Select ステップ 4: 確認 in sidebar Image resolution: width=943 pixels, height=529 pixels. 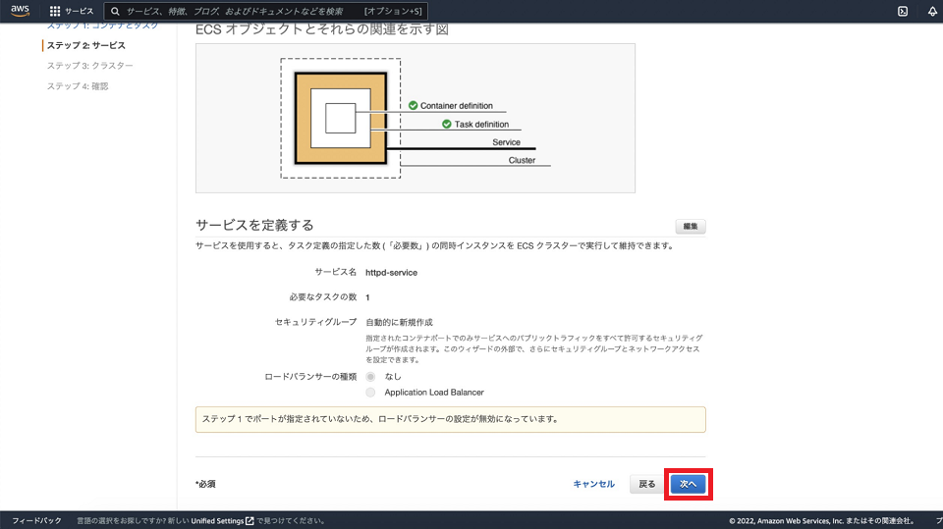point(78,86)
